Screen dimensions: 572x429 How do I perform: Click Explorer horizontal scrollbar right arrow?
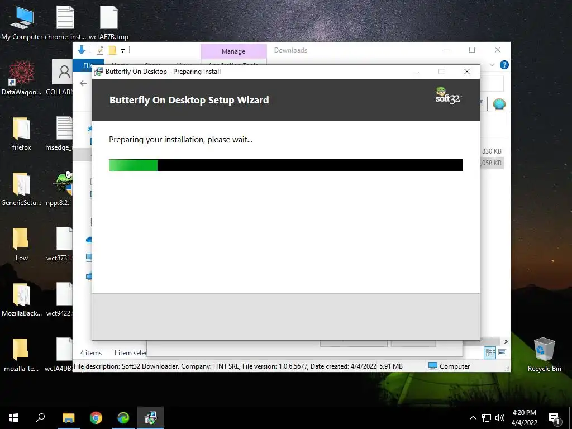(506, 341)
